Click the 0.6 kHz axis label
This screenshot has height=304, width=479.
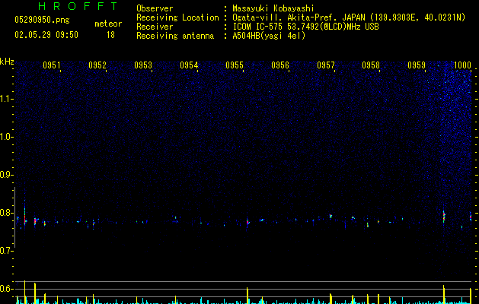(6, 289)
